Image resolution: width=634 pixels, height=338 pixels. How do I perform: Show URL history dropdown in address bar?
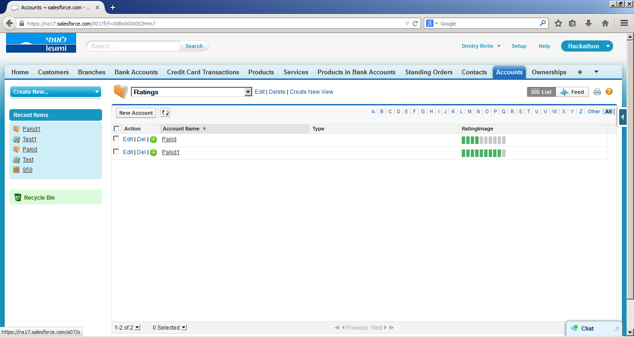pyautogui.click(x=407, y=23)
